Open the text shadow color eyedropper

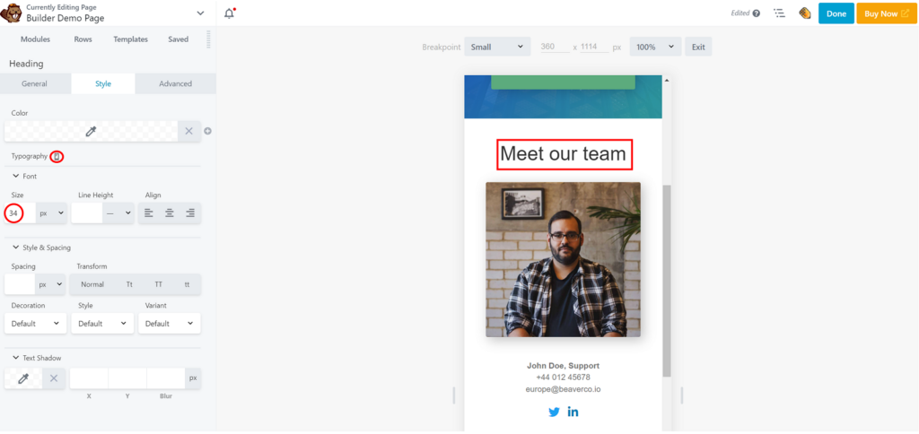click(x=23, y=378)
